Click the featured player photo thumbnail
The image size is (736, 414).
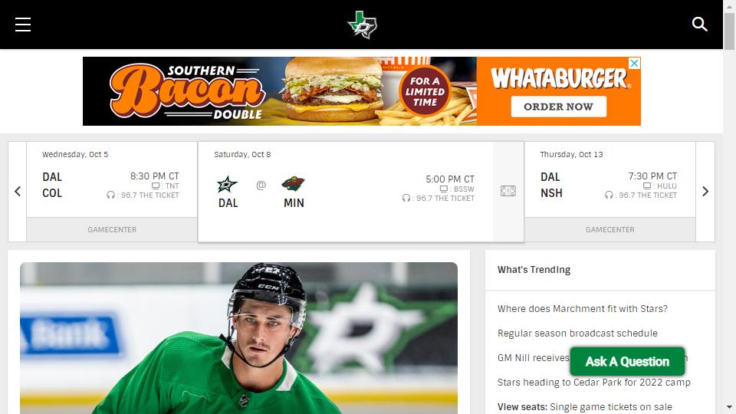pos(238,338)
